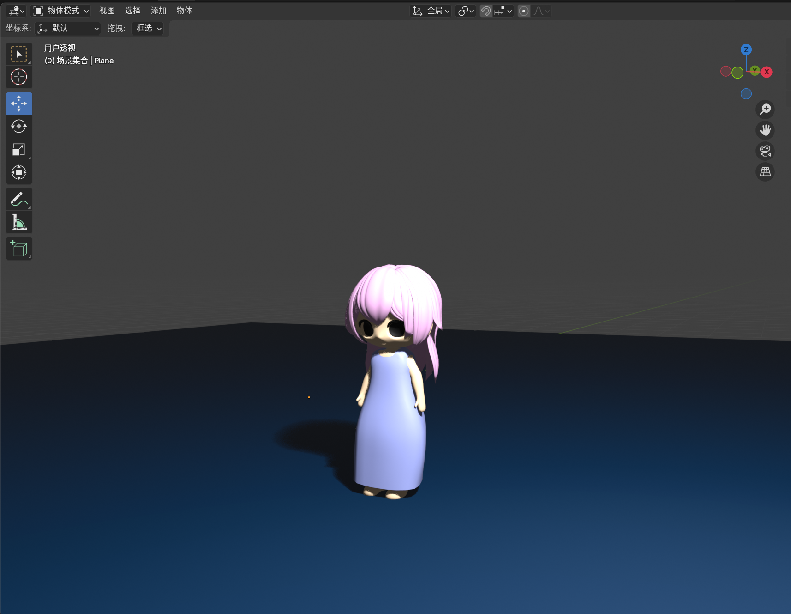Select the Box Select tool
791x614 pixels.
(19, 54)
